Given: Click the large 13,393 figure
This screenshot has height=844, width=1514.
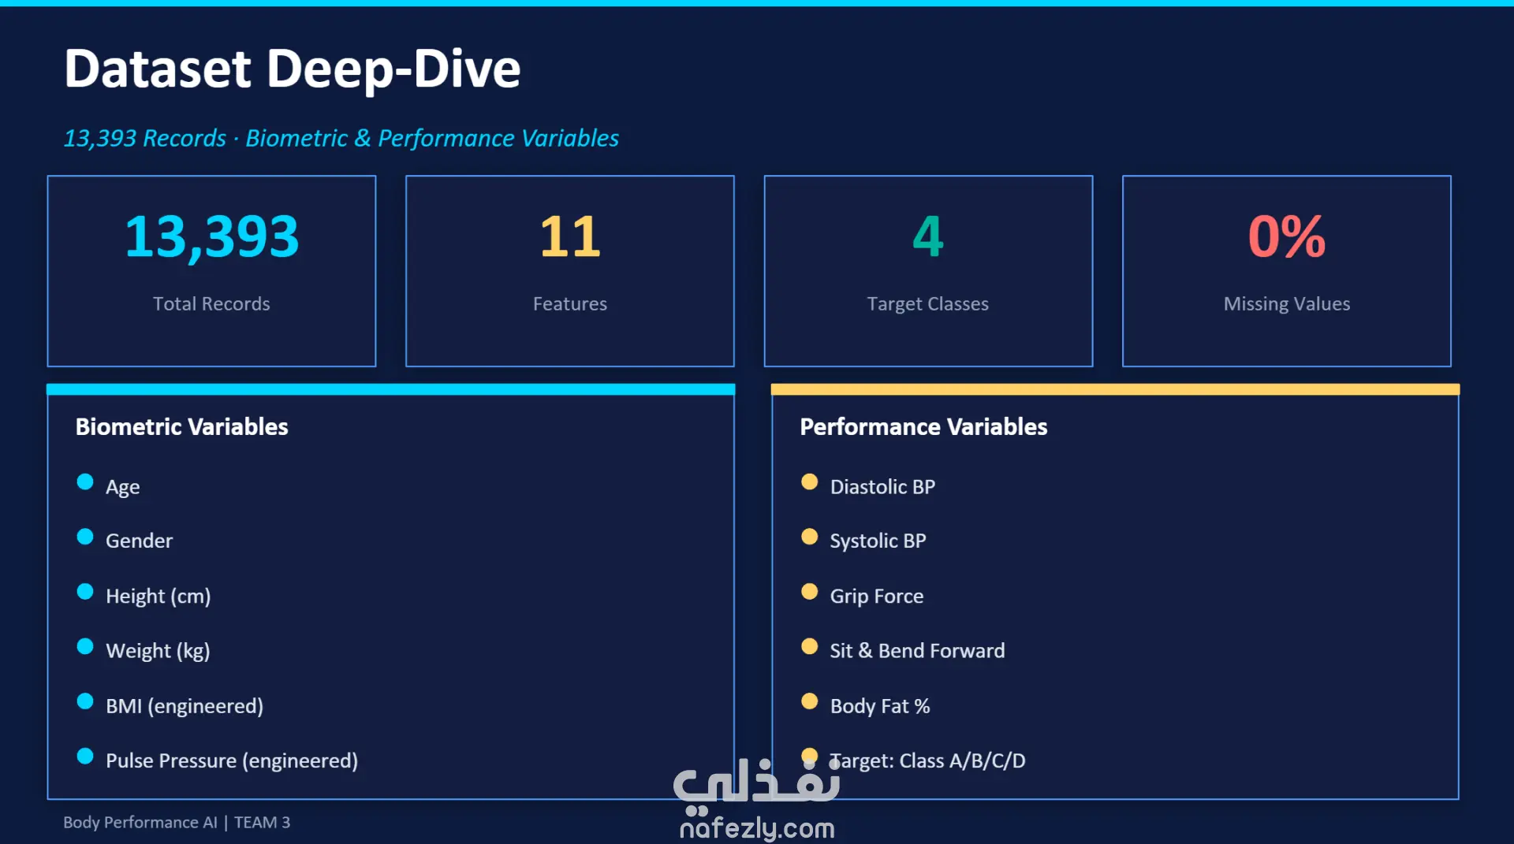Looking at the screenshot, I should point(211,236).
